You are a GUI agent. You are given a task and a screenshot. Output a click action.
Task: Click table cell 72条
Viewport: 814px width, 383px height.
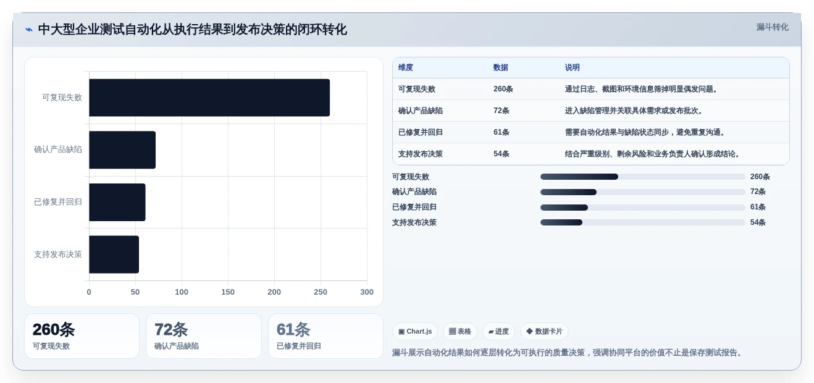501,111
